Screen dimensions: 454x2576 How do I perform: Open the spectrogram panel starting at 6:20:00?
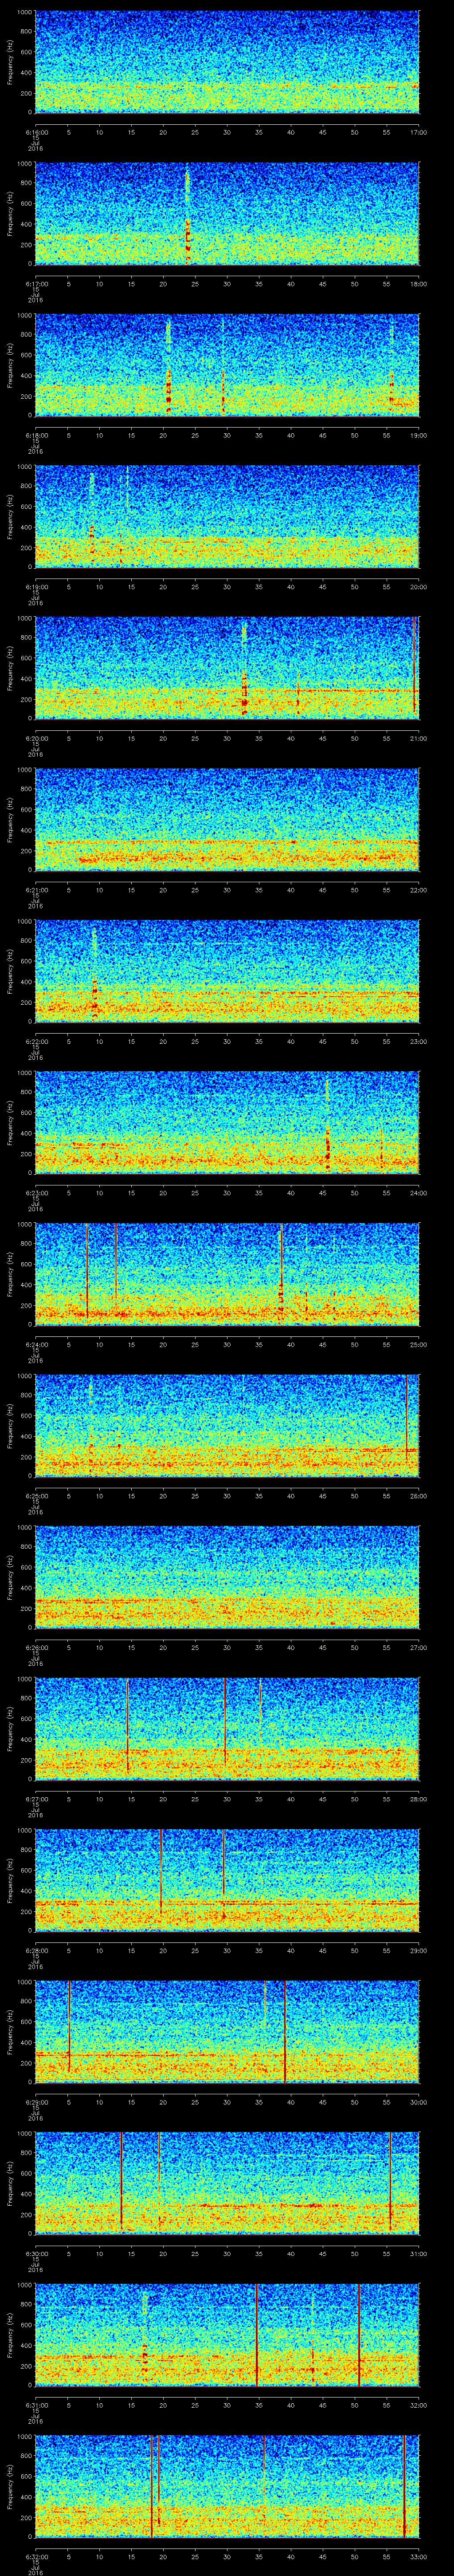227,668
